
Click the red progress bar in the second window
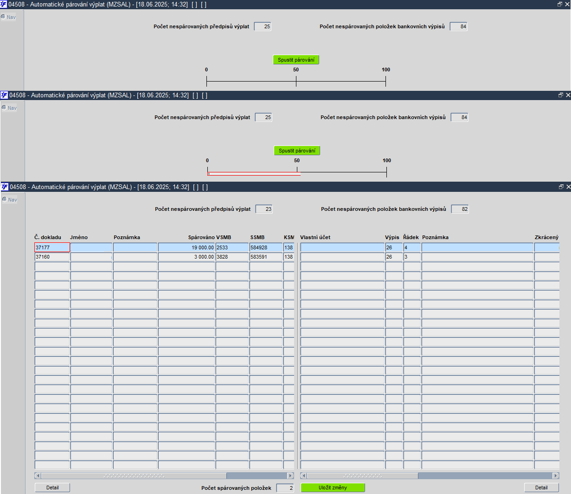(254, 175)
